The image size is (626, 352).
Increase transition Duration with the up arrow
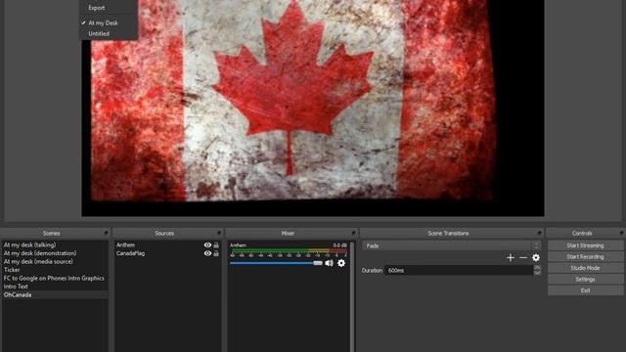click(x=537, y=268)
